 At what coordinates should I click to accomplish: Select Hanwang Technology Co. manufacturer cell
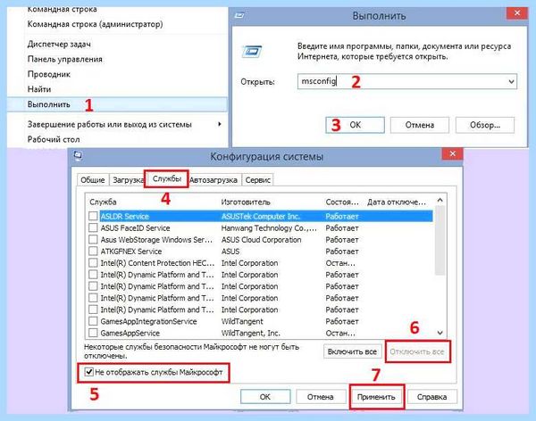[269, 228]
